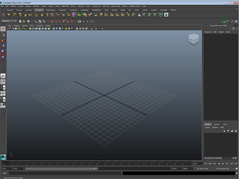Viewport: 239px width, 179px height.
Task: Create a polygon sphere from the shelf
Action: (x=9, y=15)
